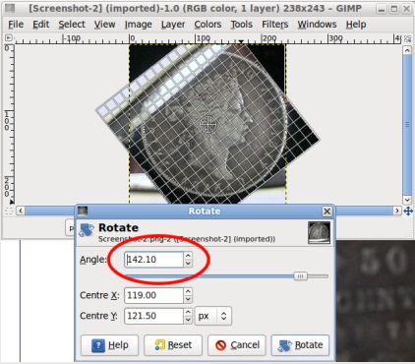
Task: Open the Colors menu
Action: click(x=207, y=25)
